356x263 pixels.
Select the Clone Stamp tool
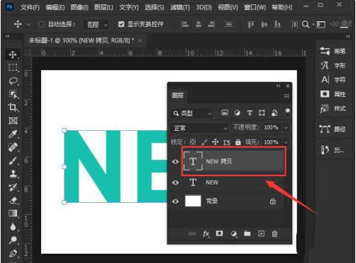13,174
